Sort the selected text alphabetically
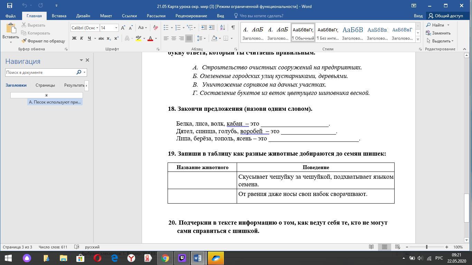The image size is (472, 265). [223, 28]
